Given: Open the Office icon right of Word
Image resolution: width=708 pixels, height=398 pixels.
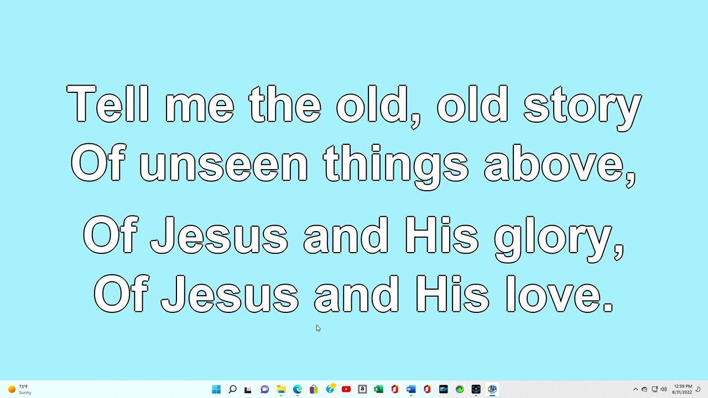Looking at the screenshot, I should (x=427, y=389).
